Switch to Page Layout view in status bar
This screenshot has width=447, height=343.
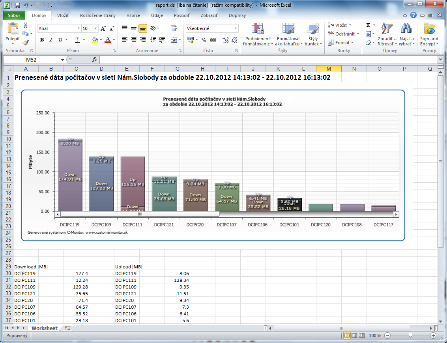tap(354, 336)
